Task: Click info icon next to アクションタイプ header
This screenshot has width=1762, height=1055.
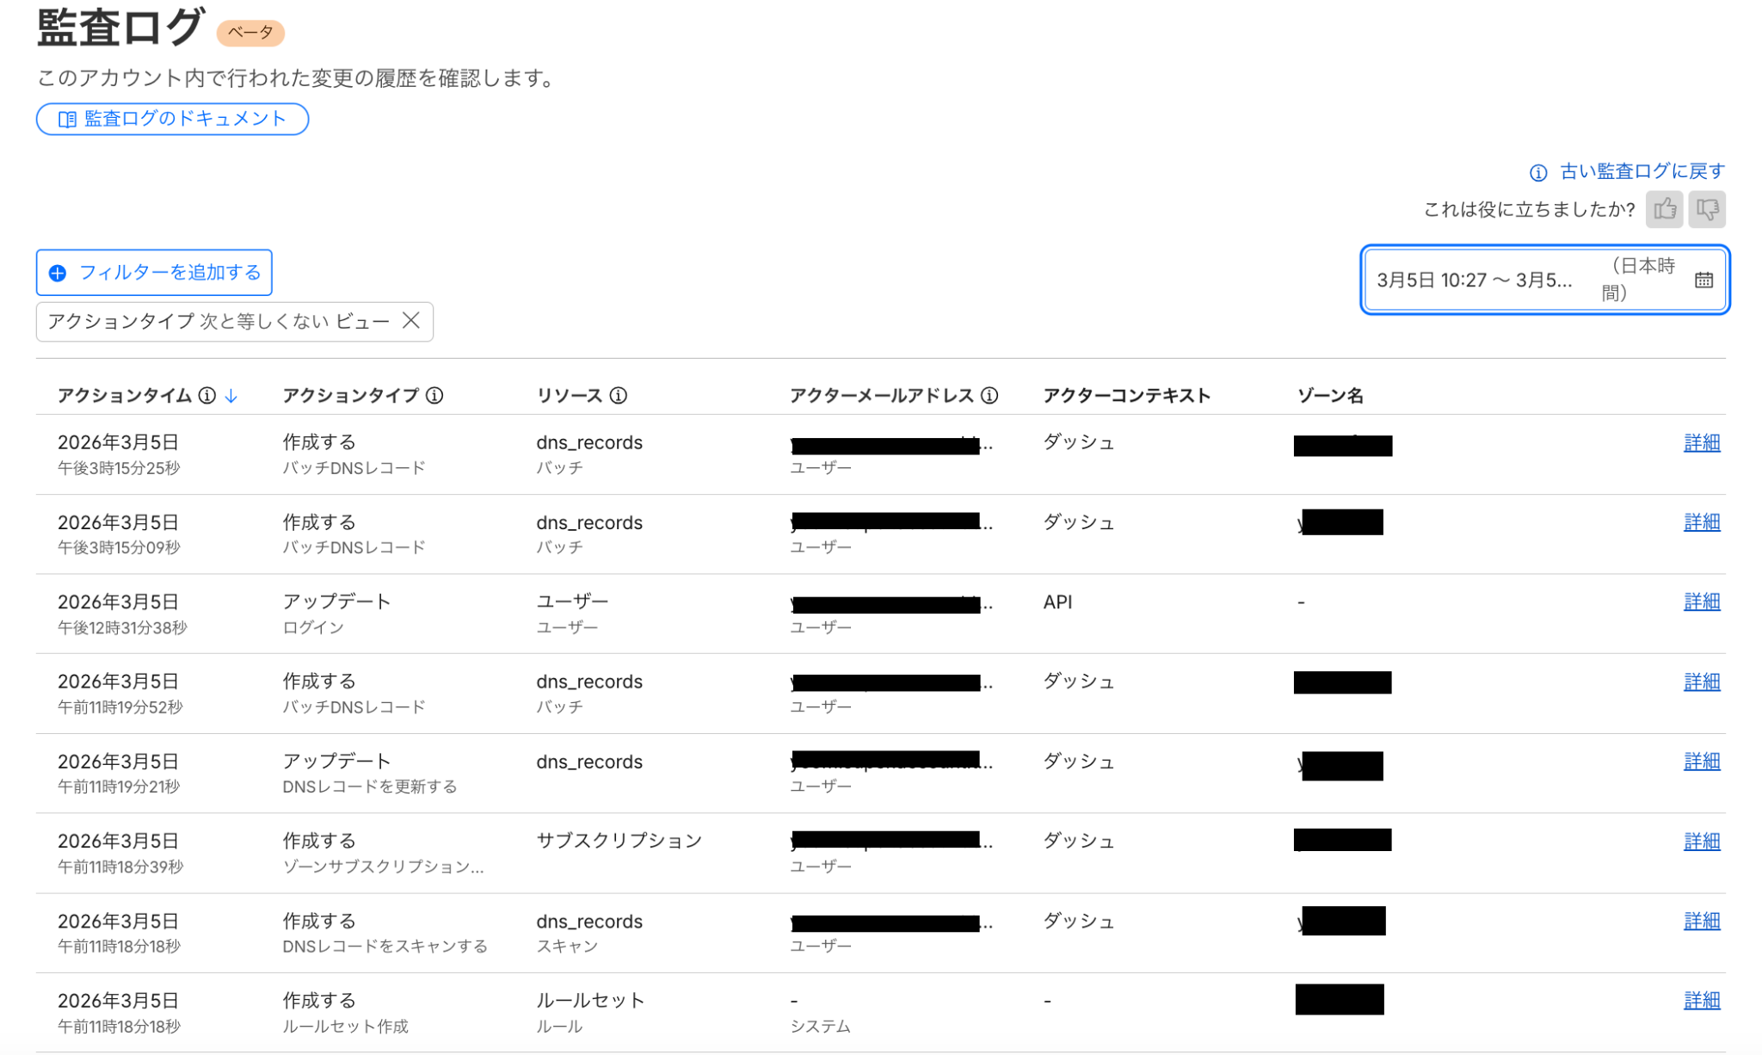Action: pos(434,395)
